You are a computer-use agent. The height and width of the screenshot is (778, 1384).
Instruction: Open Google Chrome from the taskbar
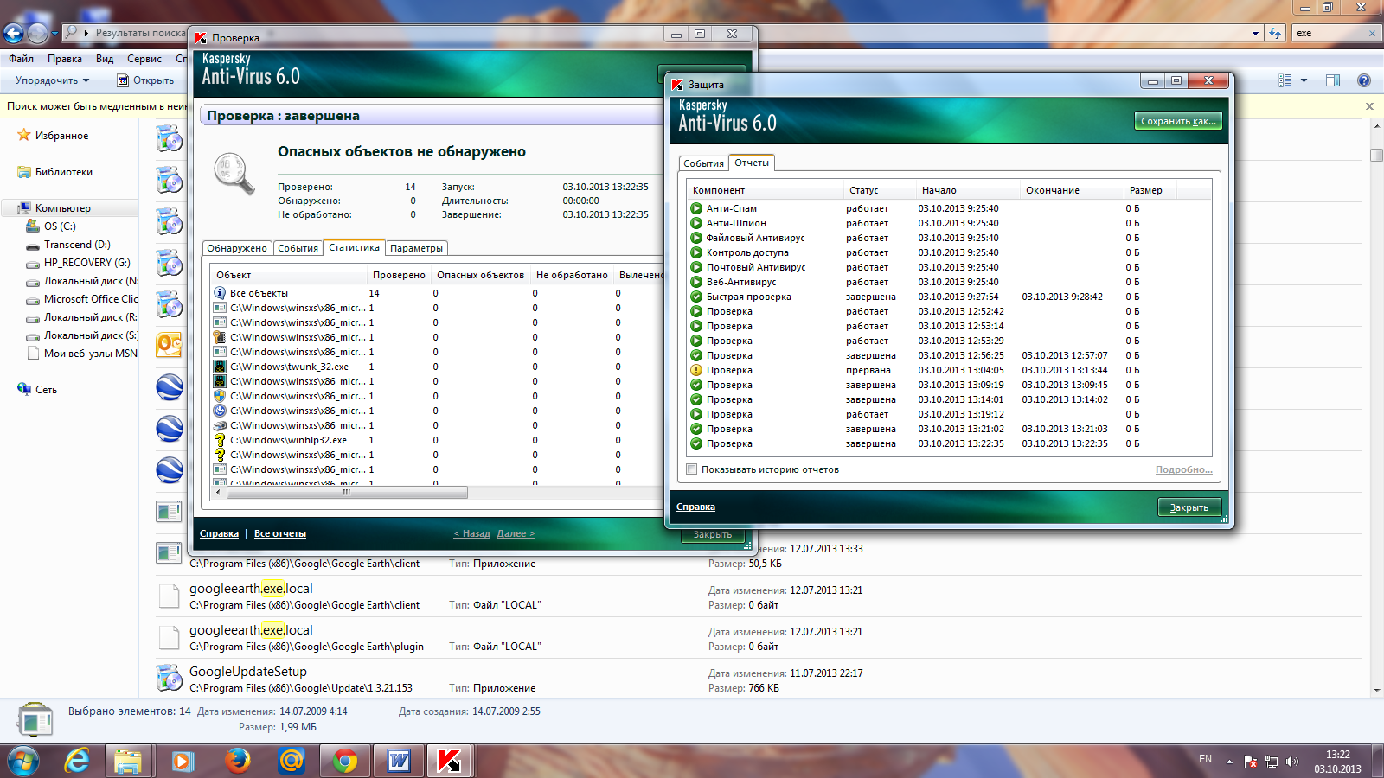point(345,761)
